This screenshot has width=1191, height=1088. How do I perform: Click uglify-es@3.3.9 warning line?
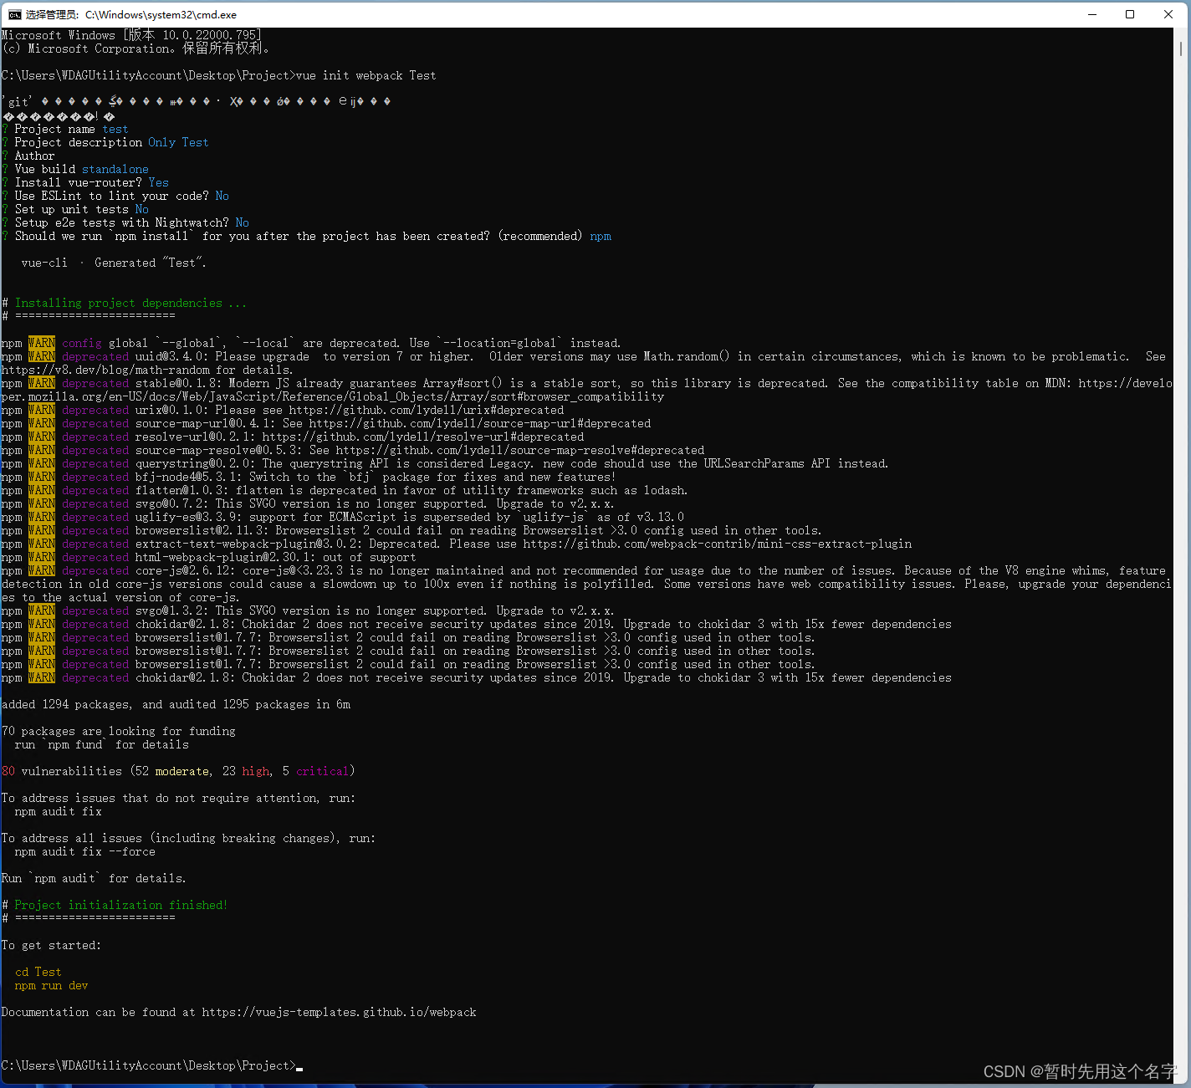tap(343, 517)
